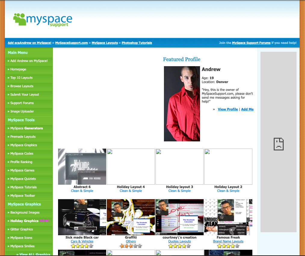This screenshot has height=256, width=305.
Task: Open MySpace Quizlets menu item
Action: [29, 179]
